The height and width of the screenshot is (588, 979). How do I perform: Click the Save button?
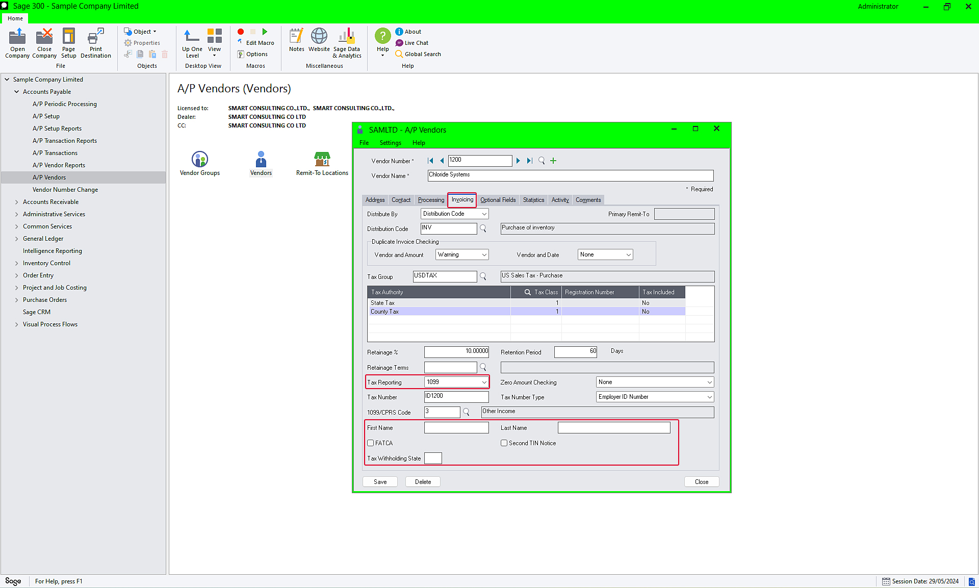[x=380, y=482]
